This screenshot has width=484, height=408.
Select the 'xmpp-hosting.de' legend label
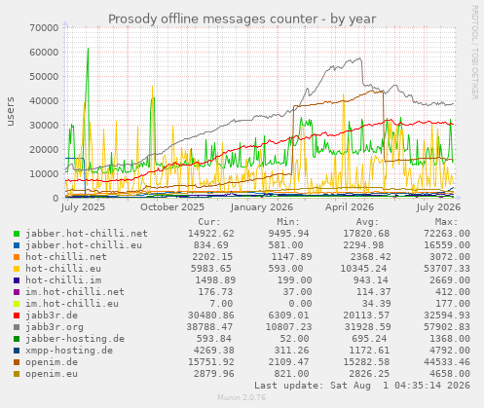coord(69,351)
